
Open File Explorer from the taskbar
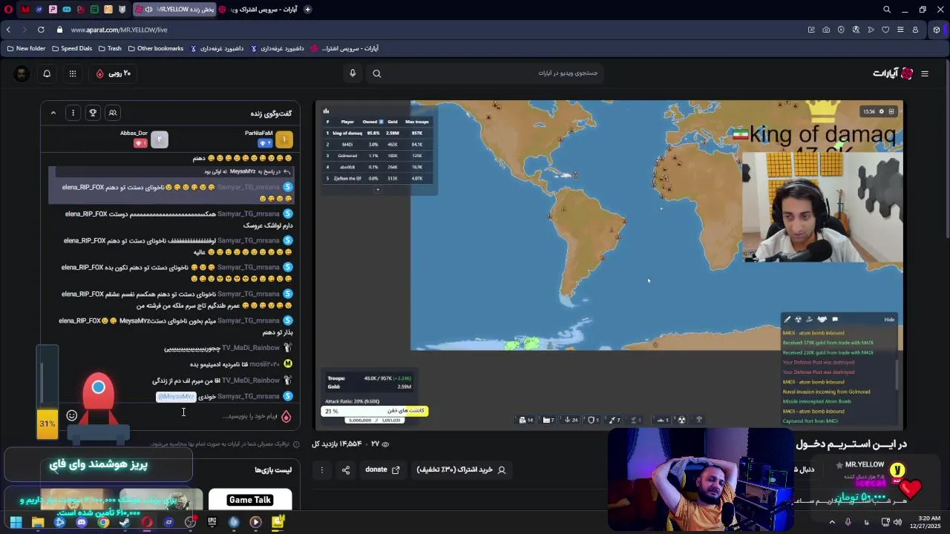(x=38, y=522)
